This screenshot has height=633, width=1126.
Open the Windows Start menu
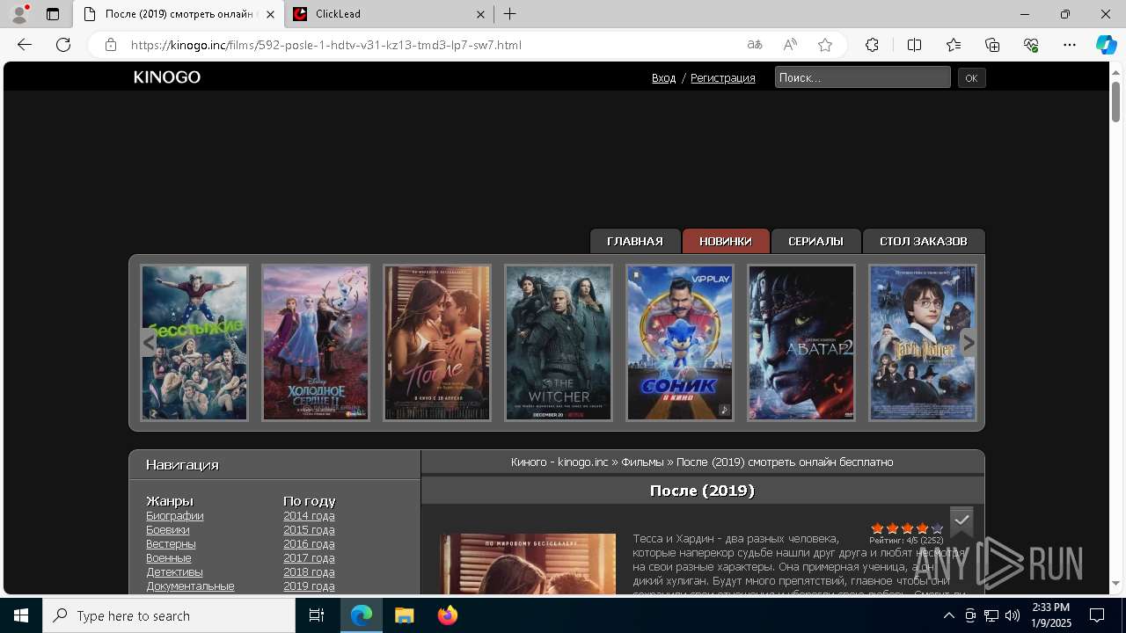(21, 615)
